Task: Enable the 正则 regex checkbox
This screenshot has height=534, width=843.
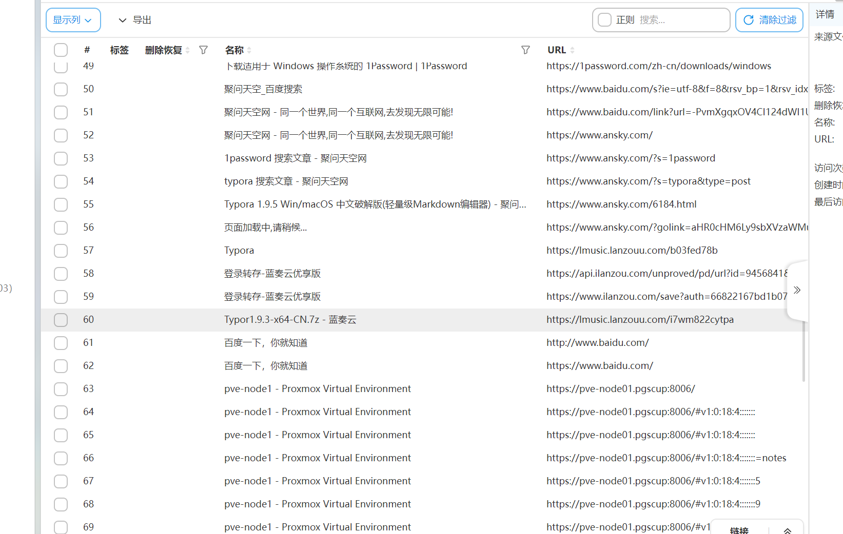Action: (x=605, y=20)
